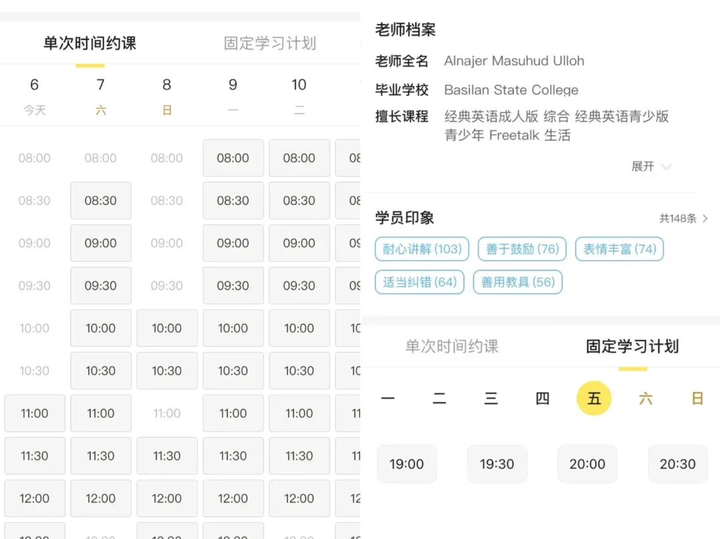Screen dimensions: 720x539
Task: Book 11:30 slot on day 10
Action: [x=299, y=456]
